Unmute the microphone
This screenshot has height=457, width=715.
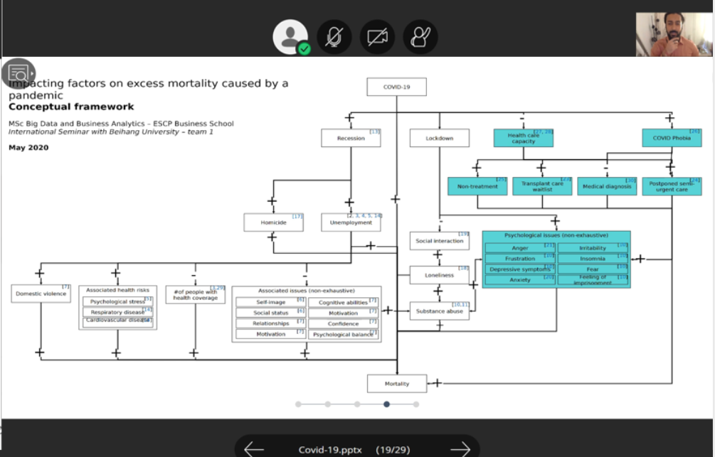click(x=334, y=36)
